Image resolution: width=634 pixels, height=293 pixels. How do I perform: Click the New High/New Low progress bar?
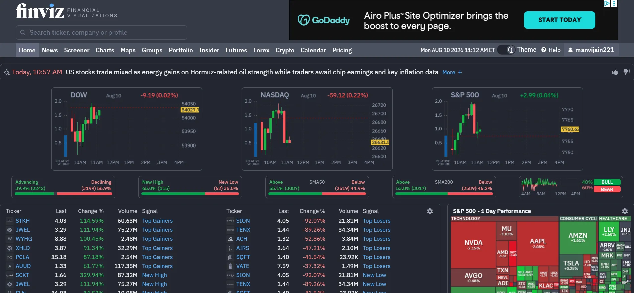click(190, 194)
